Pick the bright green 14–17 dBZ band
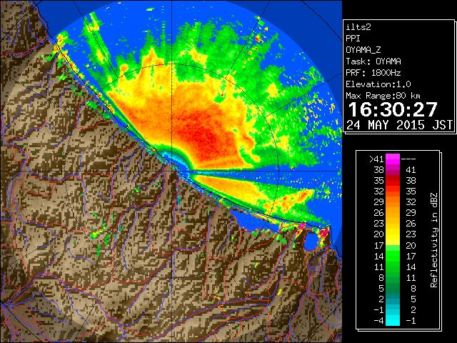Viewport: 457px width, 343px height. point(393,256)
